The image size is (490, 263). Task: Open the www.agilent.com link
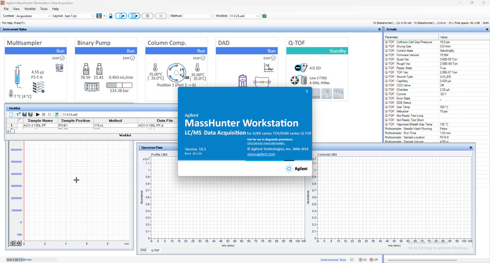coord(261,154)
